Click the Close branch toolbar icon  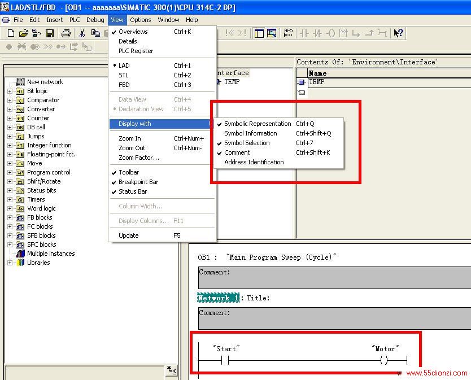click(x=369, y=33)
